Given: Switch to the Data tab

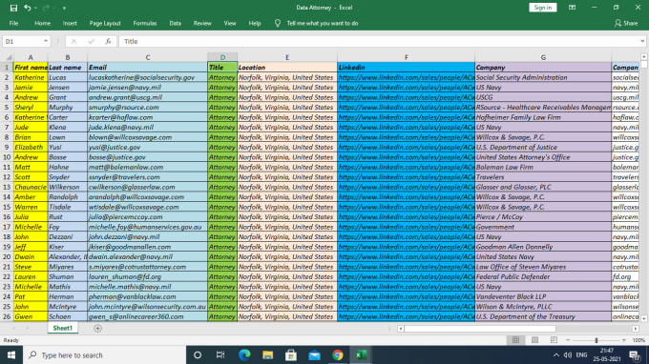Looking at the screenshot, I should point(175,24).
